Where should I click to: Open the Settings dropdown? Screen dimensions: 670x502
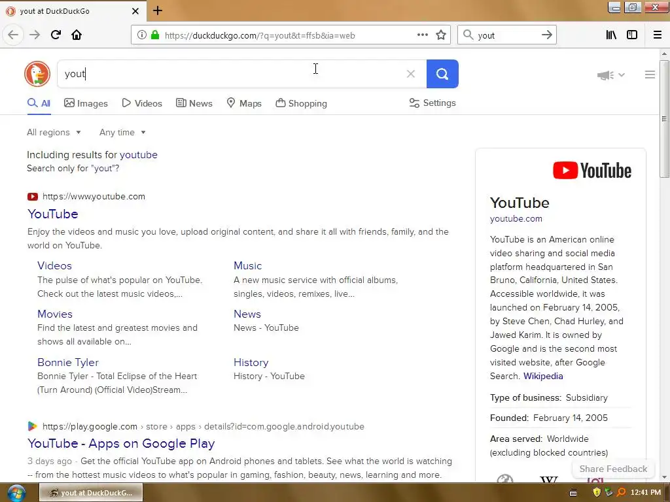coord(432,103)
